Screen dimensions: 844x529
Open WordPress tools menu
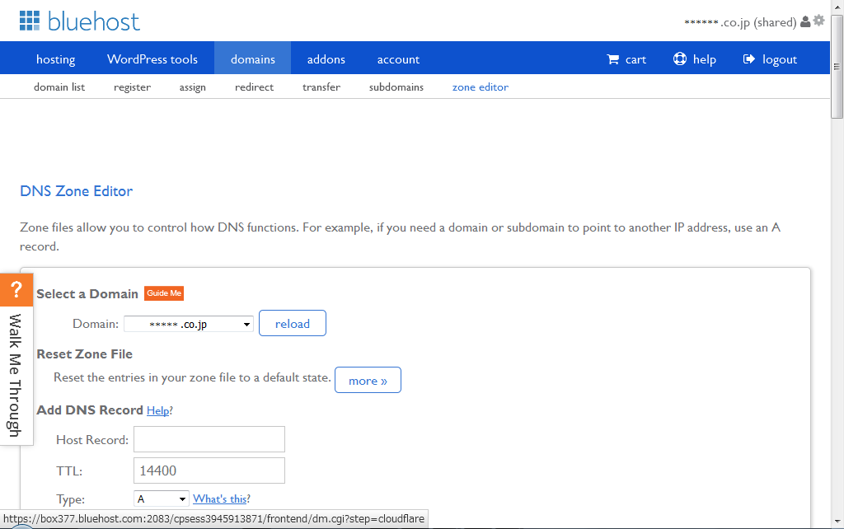coord(152,59)
